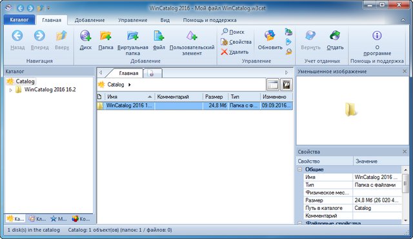Screen dimensions: 413x239
Task: Open the search tab next to Главная
Action: click(x=152, y=73)
